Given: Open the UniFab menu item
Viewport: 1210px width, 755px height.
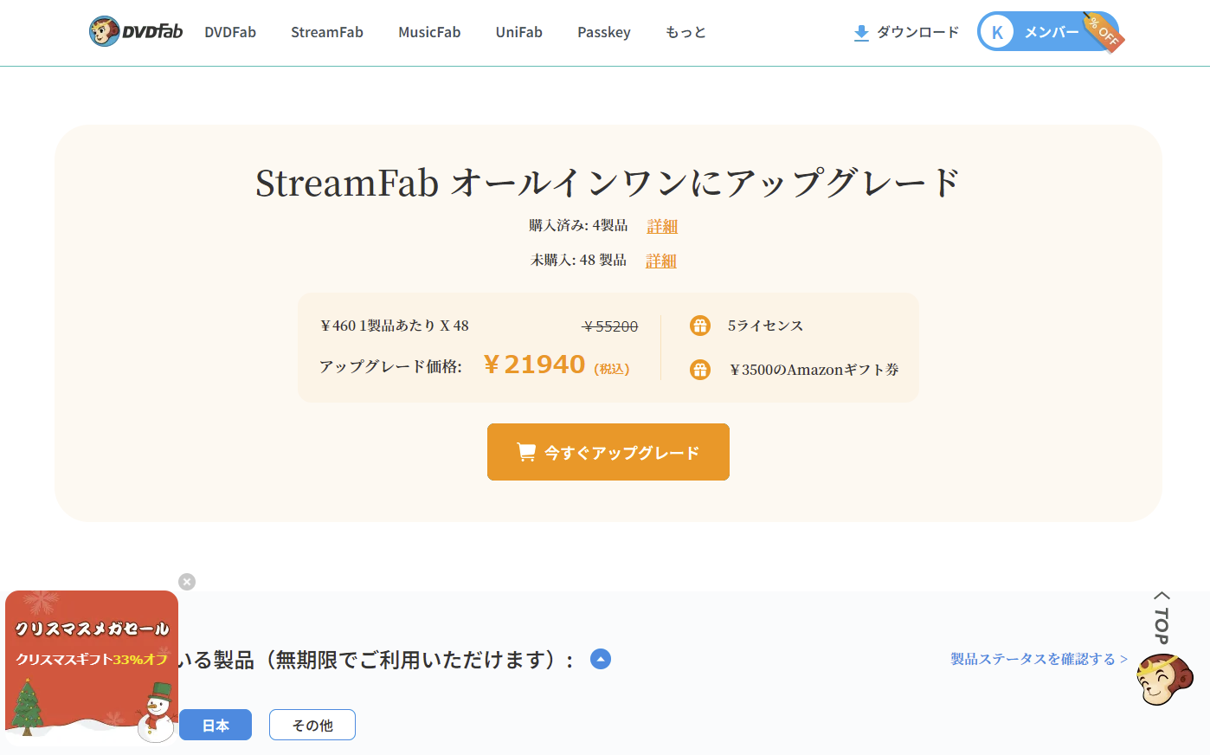Looking at the screenshot, I should [x=519, y=32].
